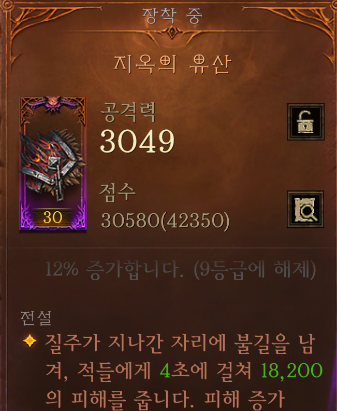337x411 pixels.
Task: Click the 공격력 label
Action: coord(128,112)
